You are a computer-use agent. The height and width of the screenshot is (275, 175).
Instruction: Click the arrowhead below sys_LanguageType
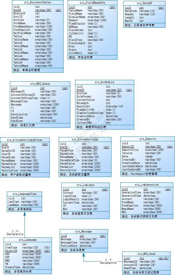(24, 214)
